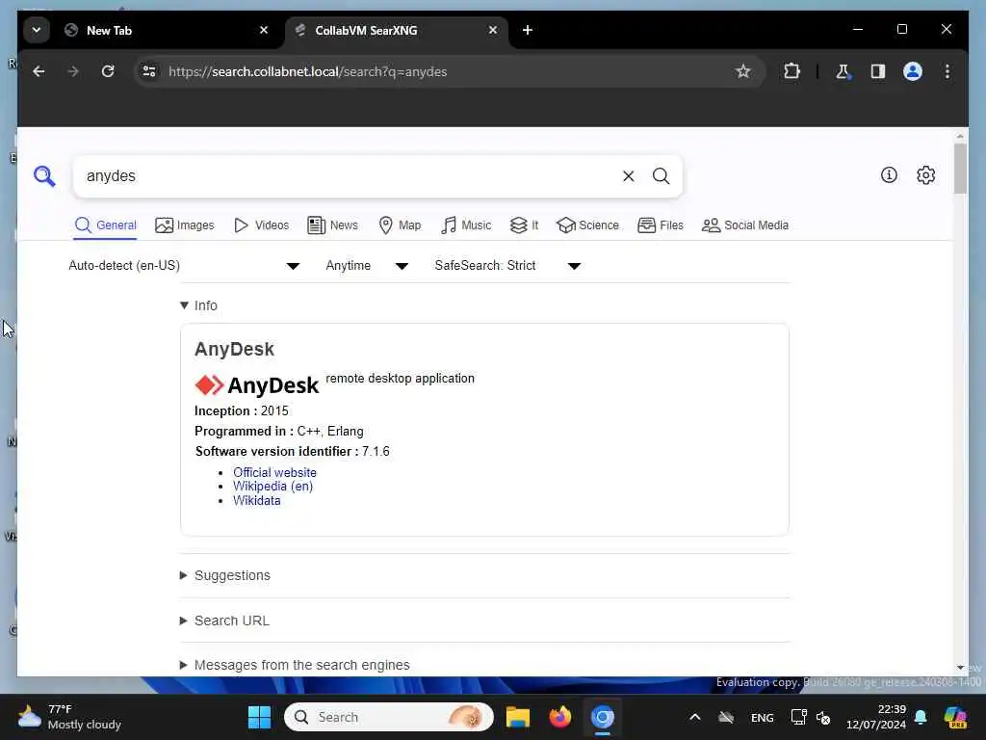The width and height of the screenshot is (986, 740).
Task: Open Chromium from the taskbar
Action: point(602,717)
